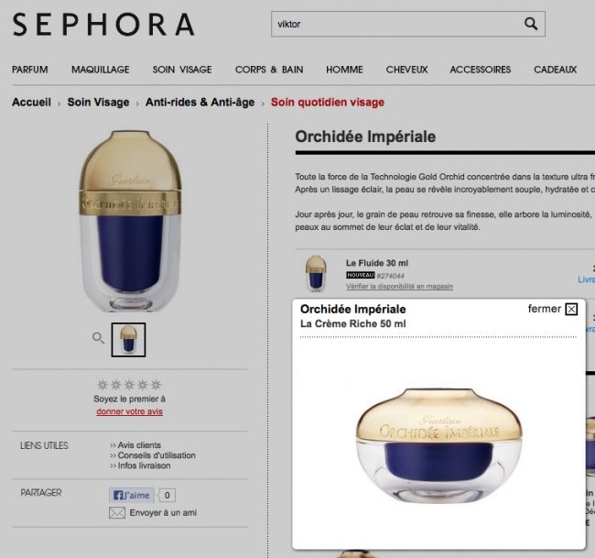Open the Anti-rides & Anti-âge breadcrumb

pyautogui.click(x=200, y=103)
